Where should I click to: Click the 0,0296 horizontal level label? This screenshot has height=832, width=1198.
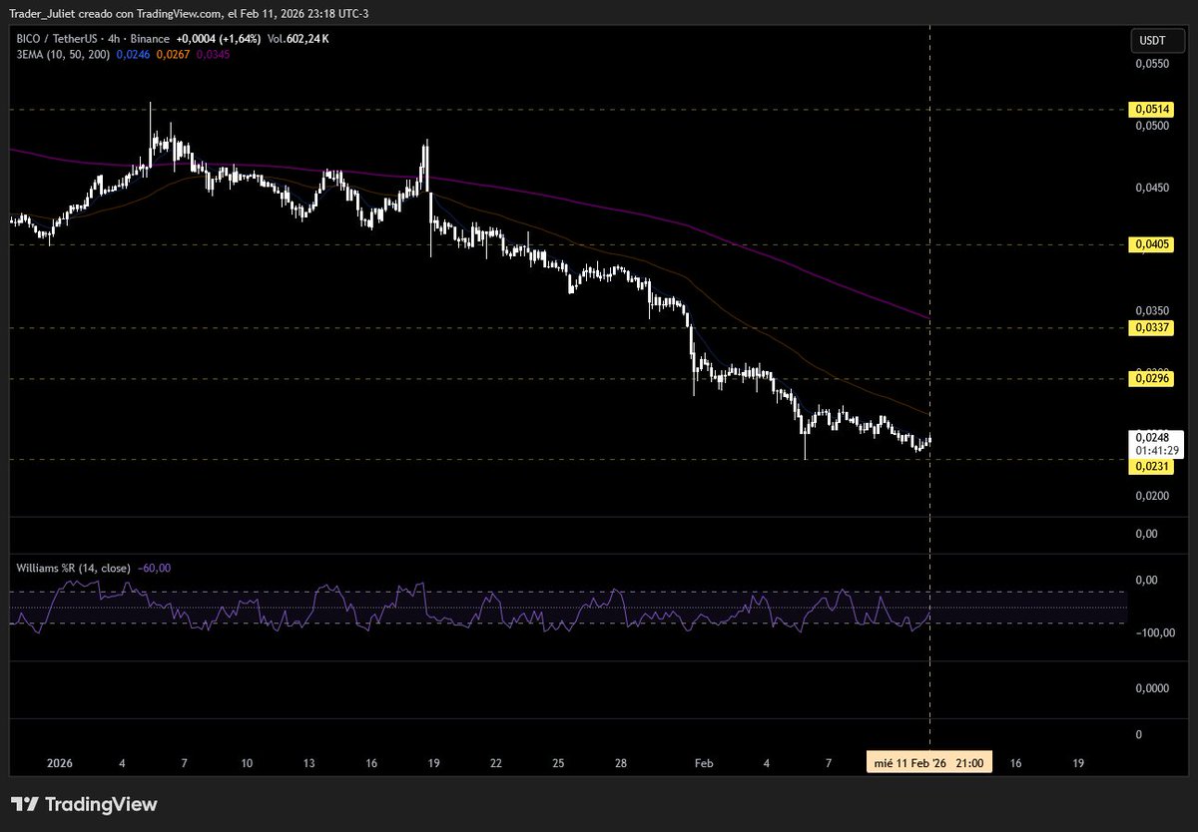(x=1150, y=378)
